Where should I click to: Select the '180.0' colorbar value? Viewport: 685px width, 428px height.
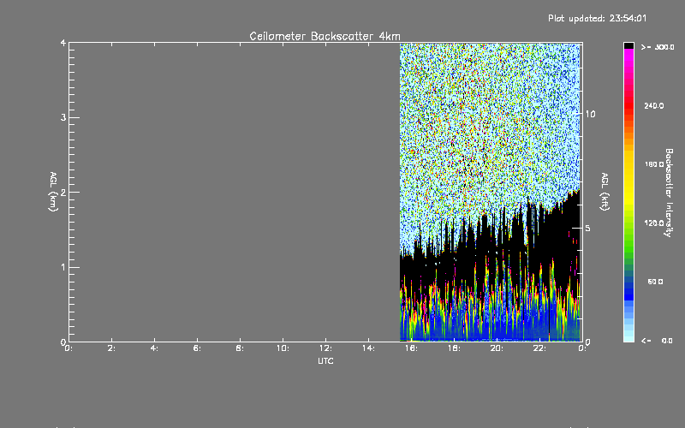pyautogui.click(x=654, y=164)
